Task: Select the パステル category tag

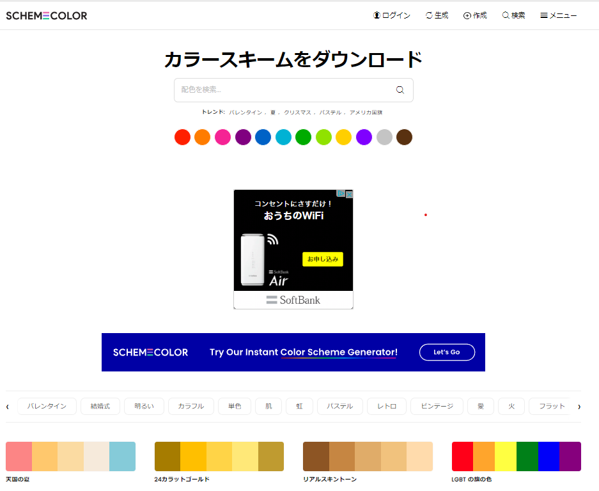Action: coord(339,406)
